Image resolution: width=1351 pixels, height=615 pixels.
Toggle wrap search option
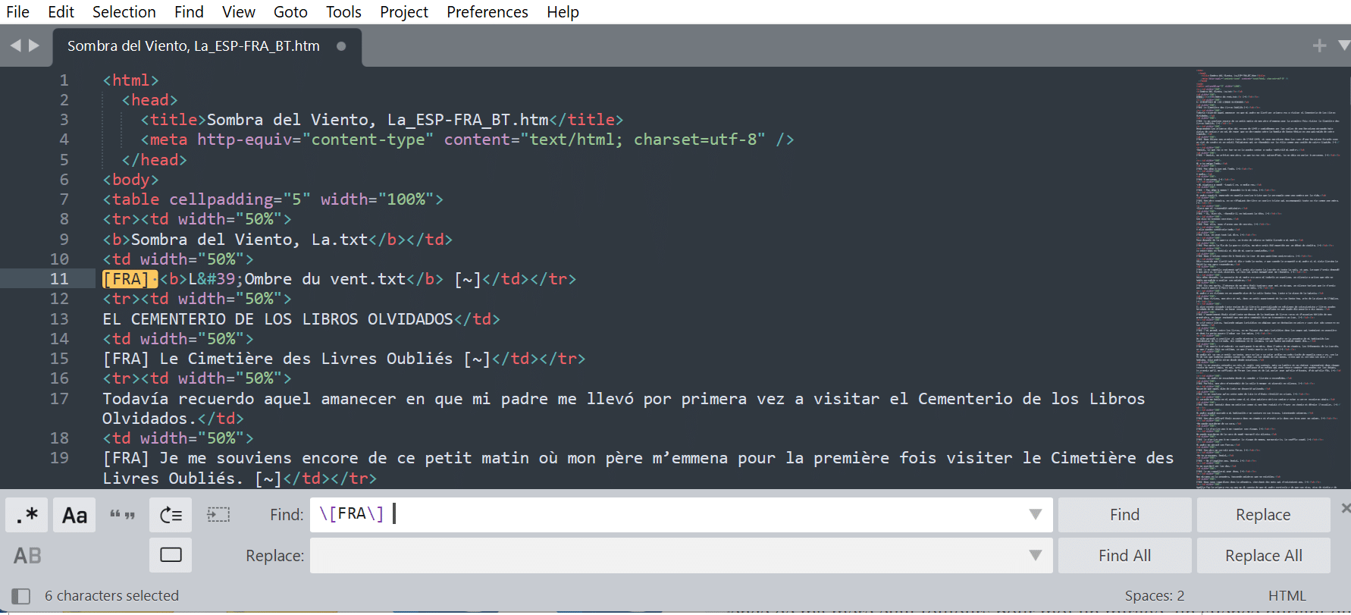(171, 515)
